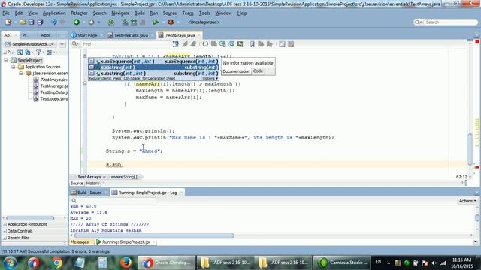The image size is (481, 270).
Task: Click the Log panel horizontal scrollbar
Action: coord(154,235)
